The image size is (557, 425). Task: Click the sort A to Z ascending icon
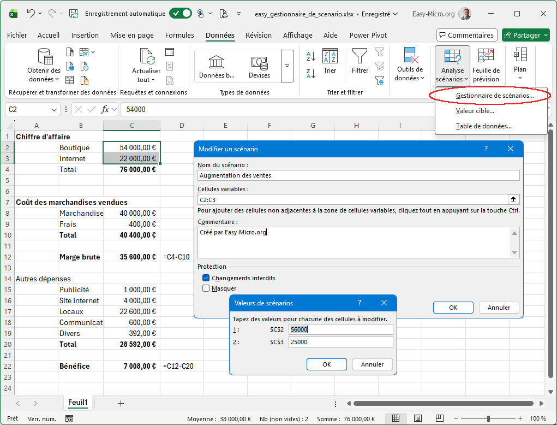coord(311,56)
